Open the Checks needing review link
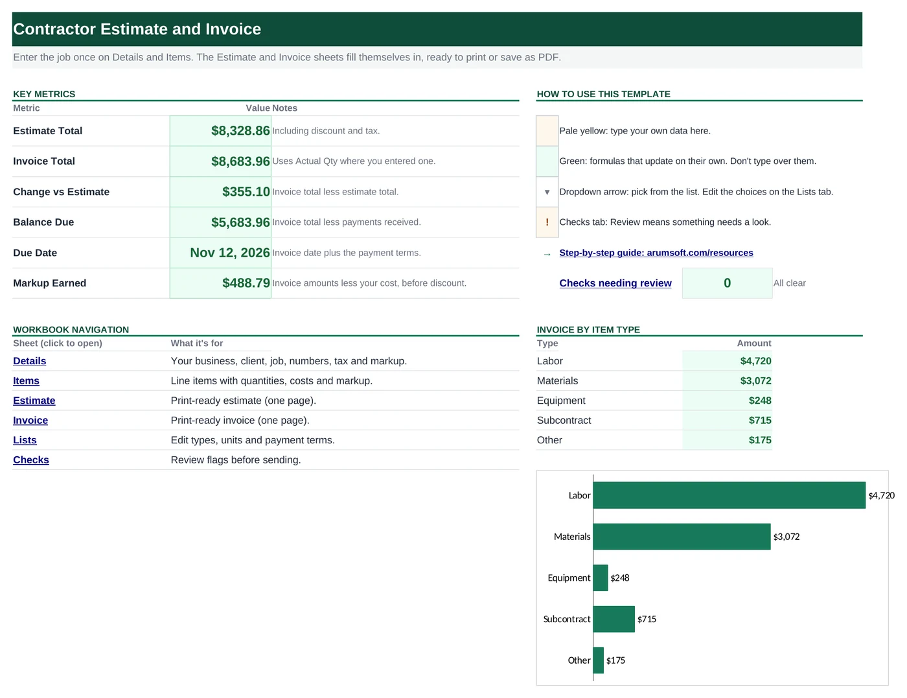 (615, 283)
